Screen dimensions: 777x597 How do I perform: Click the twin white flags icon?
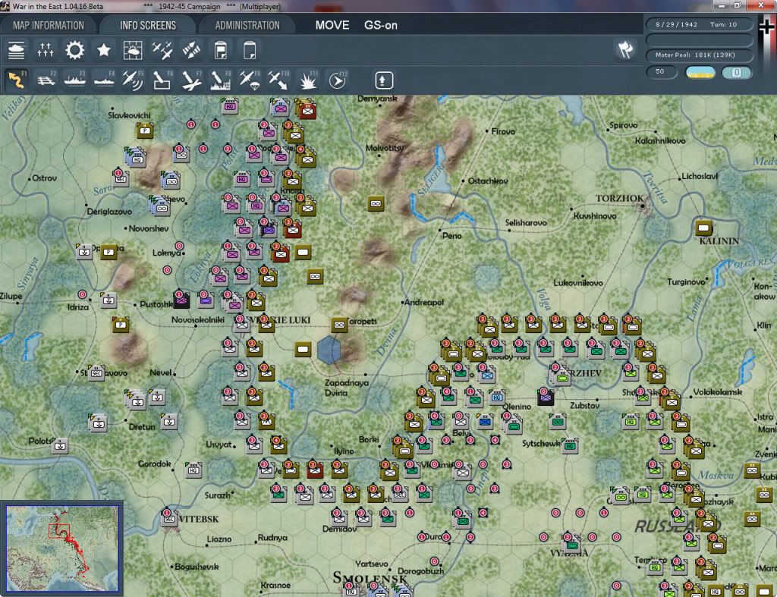click(625, 49)
